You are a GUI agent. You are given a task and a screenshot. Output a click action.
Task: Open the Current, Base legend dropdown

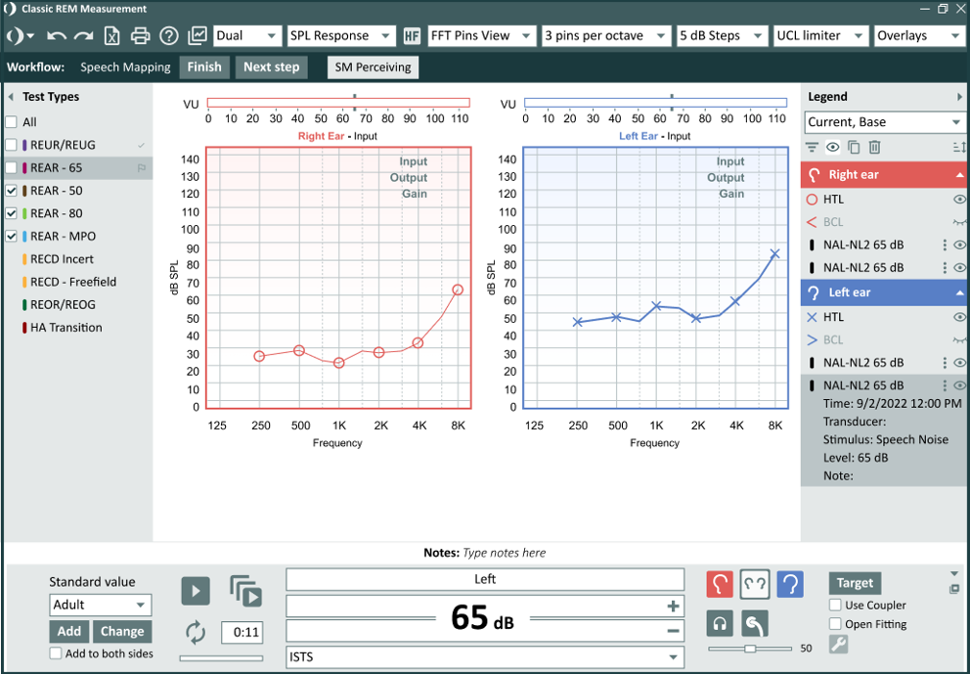[884, 122]
